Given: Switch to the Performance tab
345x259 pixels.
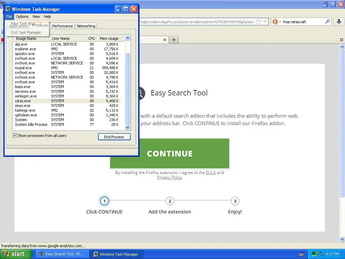Looking at the screenshot, I should click(62, 26).
